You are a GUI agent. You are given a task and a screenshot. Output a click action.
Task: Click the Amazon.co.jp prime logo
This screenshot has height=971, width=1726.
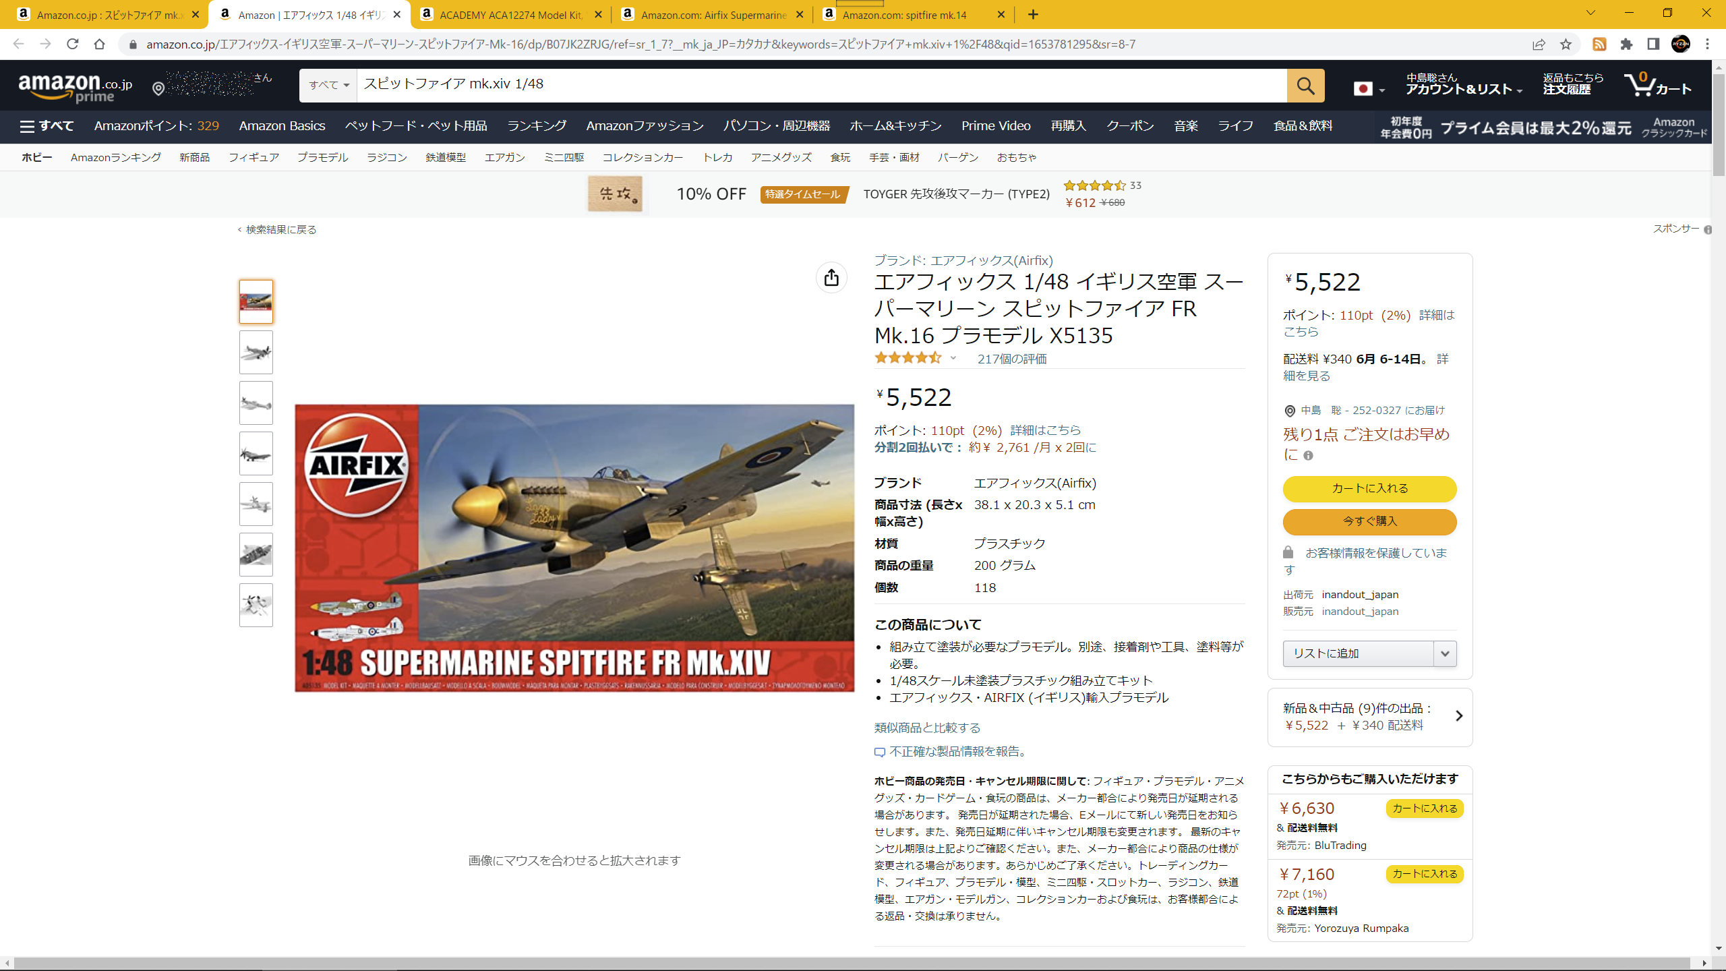click(x=75, y=88)
